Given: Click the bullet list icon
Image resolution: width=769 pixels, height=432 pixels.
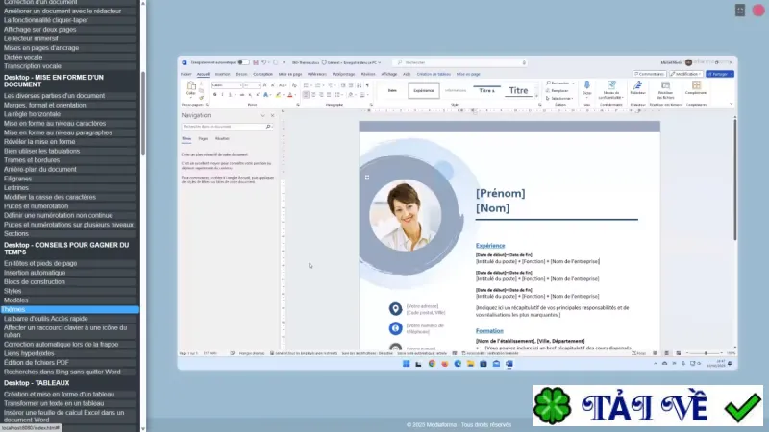Looking at the screenshot, I should click(306, 85).
